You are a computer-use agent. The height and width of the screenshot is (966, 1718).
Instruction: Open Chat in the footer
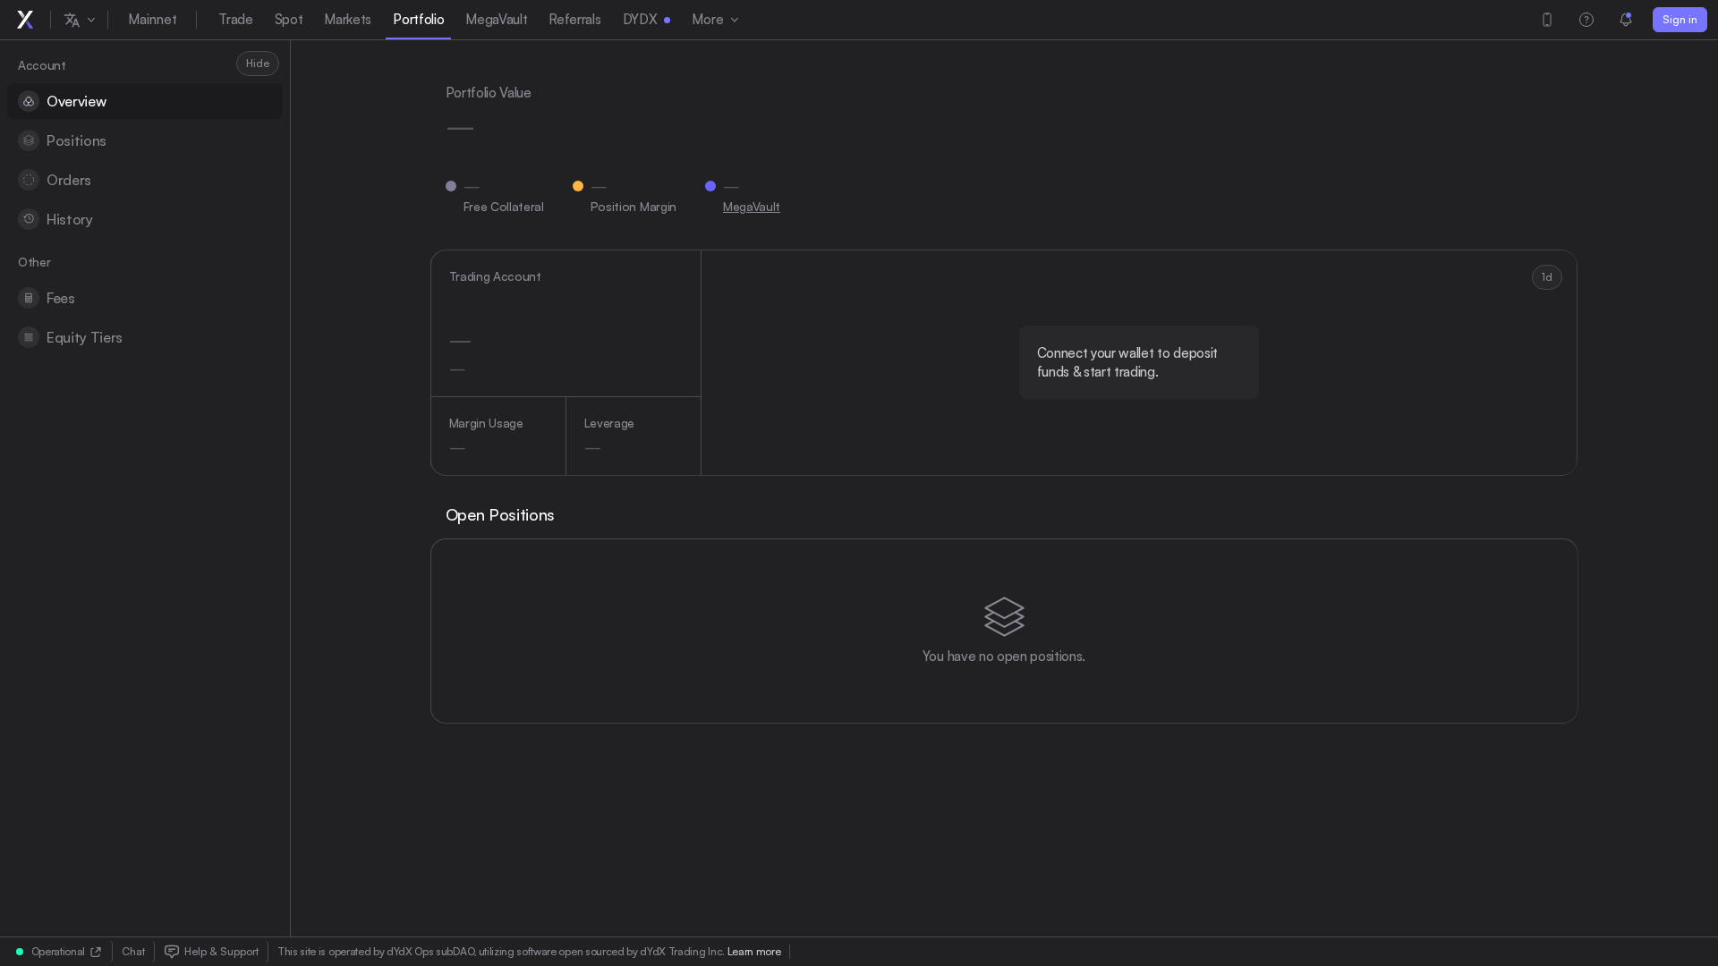[133, 952]
